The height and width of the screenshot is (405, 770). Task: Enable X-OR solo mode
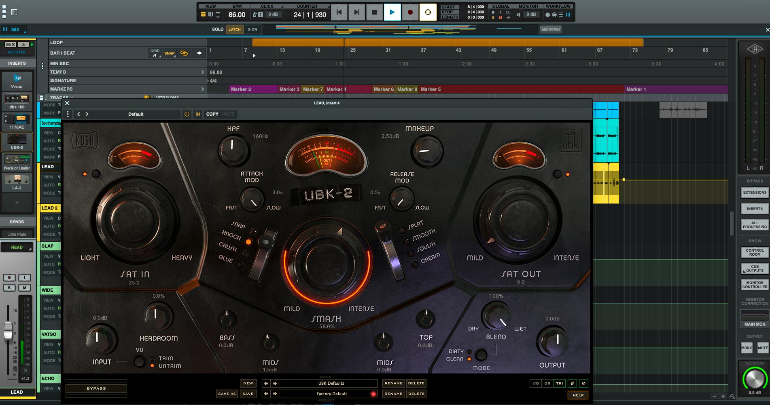coord(252,30)
